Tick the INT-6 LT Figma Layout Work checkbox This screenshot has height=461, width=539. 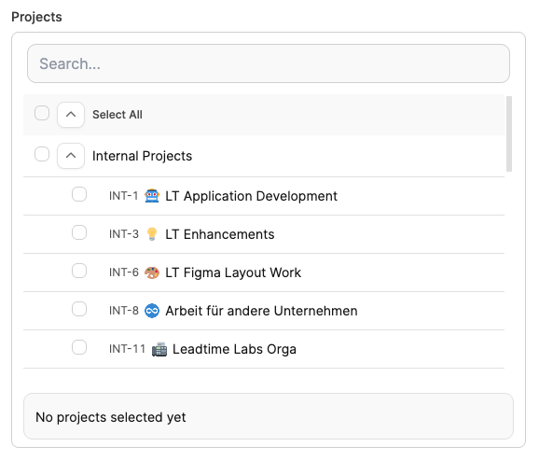pos(79,271)
